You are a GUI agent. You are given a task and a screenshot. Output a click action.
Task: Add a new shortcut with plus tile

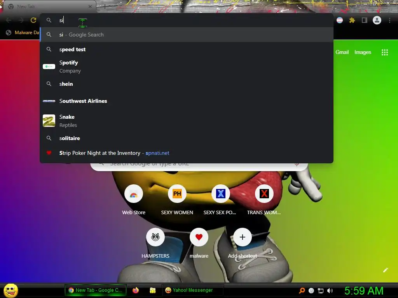point(243,237)
